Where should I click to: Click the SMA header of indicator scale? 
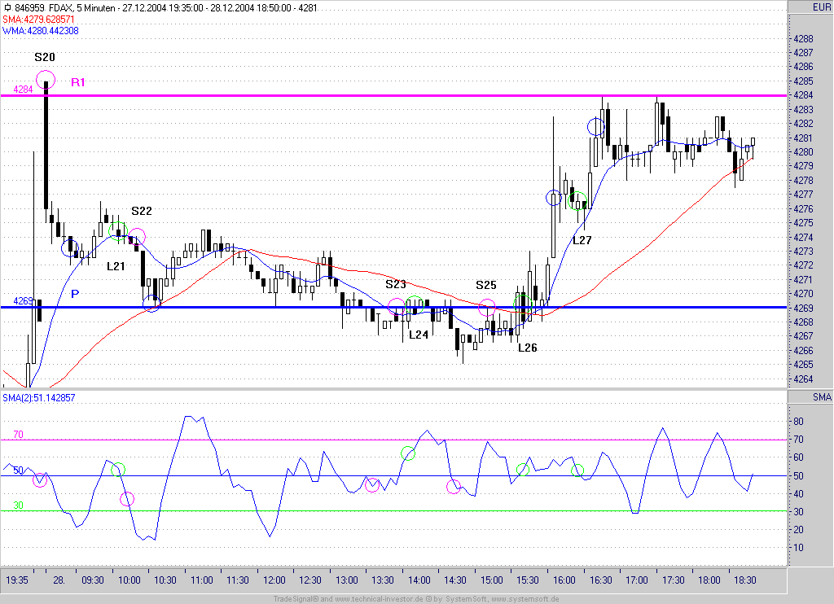tap(810, 397)
